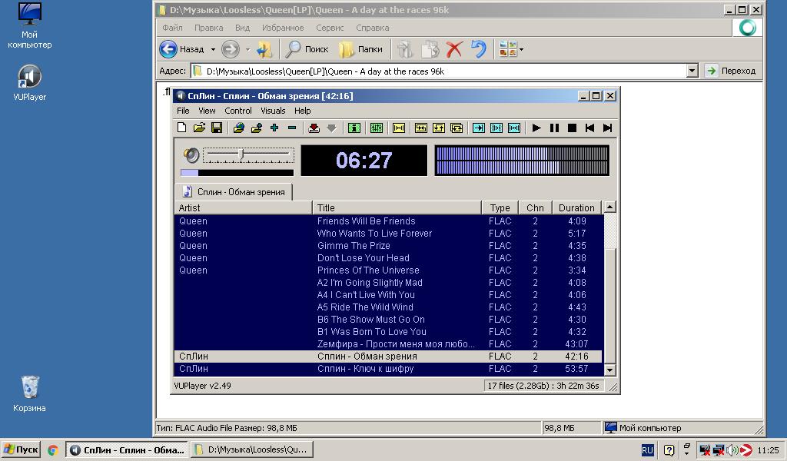This screenshot has width=787, height=461.
Task: Sort playlist by Artist column header
Action: (243, 207)
